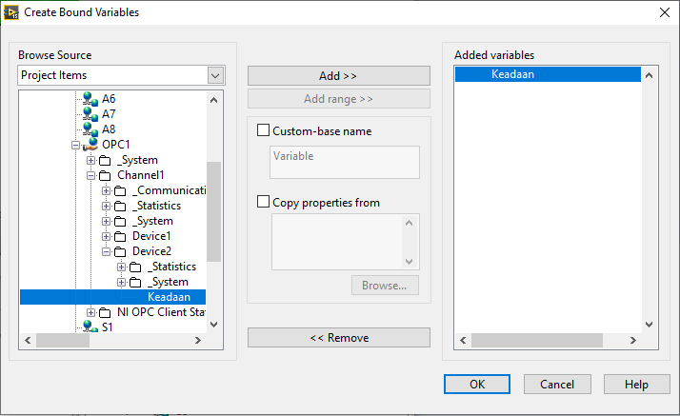Click the source tree scroll up arrow
Screen dimensions: 680x416
coord(213,100)
